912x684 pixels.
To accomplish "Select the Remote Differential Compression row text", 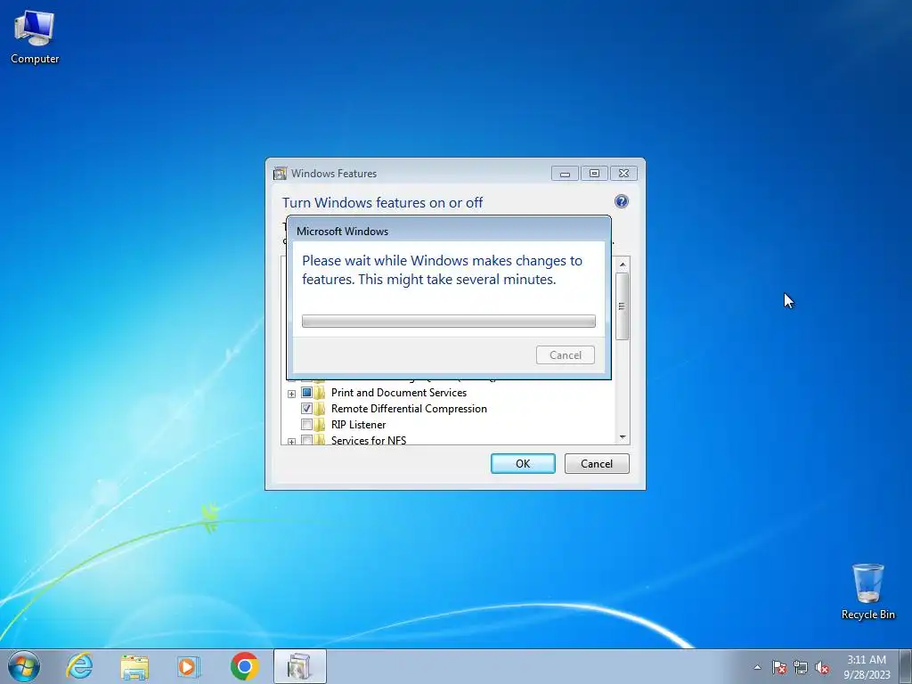I will [409, 409].
